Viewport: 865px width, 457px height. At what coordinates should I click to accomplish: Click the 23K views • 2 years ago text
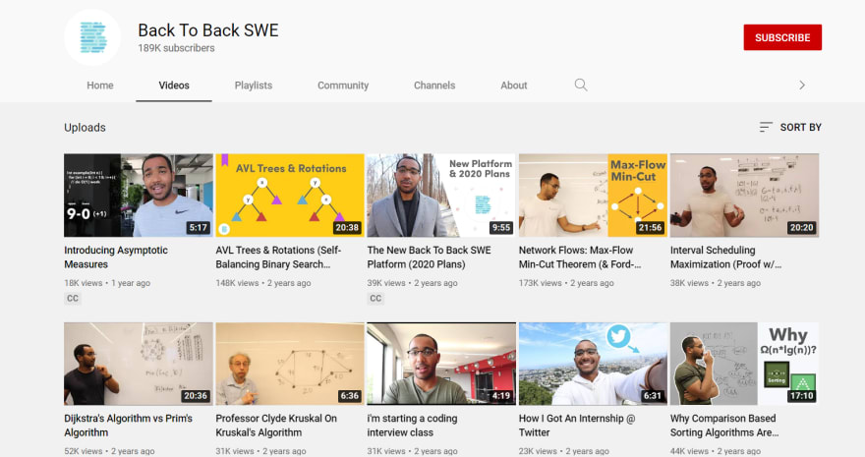tap(564, 451)
